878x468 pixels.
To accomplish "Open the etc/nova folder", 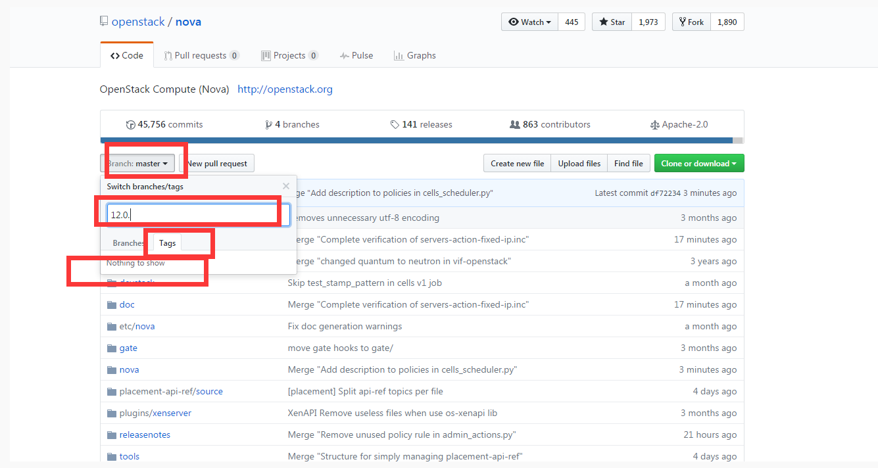I will (x=137, y=326).
